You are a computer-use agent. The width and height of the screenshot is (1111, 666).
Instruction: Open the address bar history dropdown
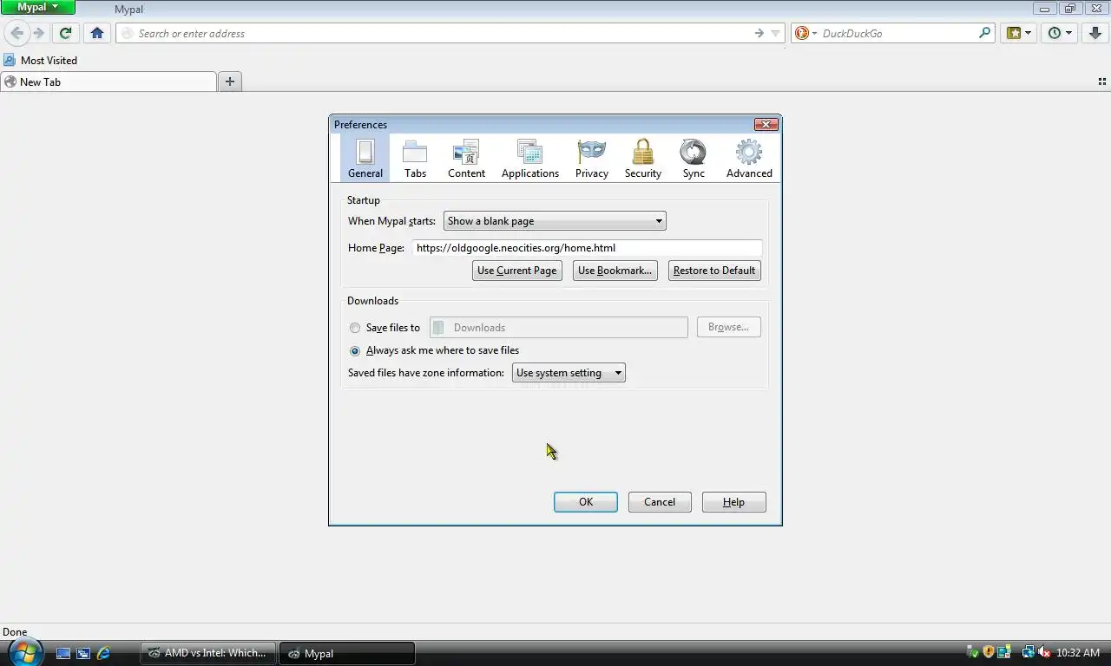click(x=776, y=33)
